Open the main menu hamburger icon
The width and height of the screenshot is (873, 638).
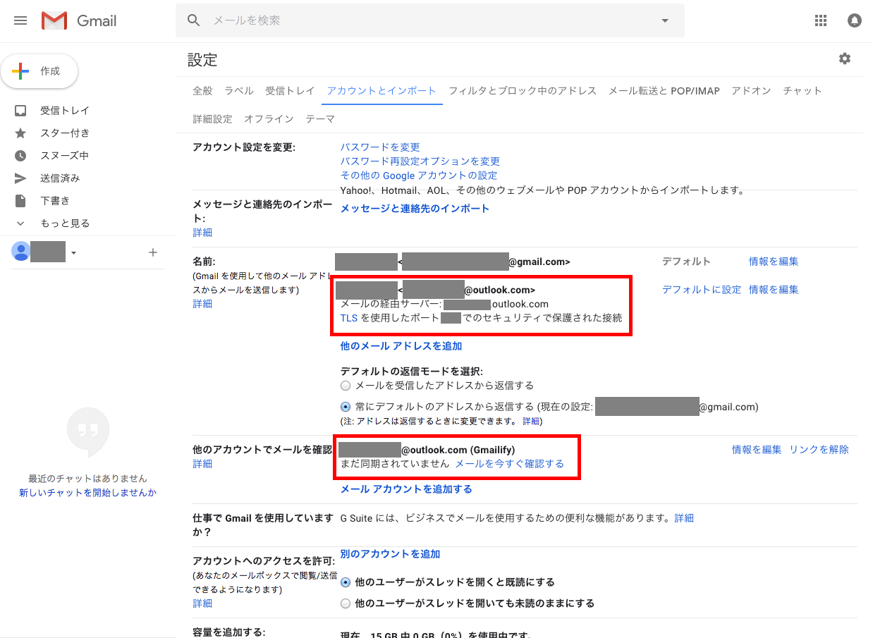[20, 20]
